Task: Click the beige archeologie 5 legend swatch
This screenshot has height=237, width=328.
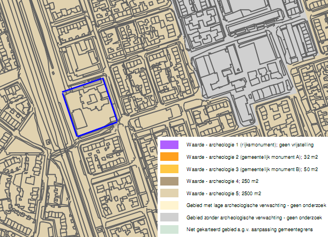Action: click(169, 193)
